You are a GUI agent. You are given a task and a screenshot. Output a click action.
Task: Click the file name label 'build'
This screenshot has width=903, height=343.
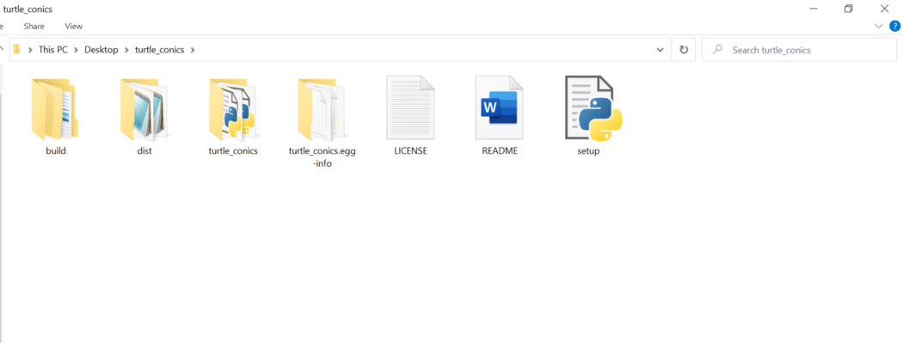click(x=56, y=151)
